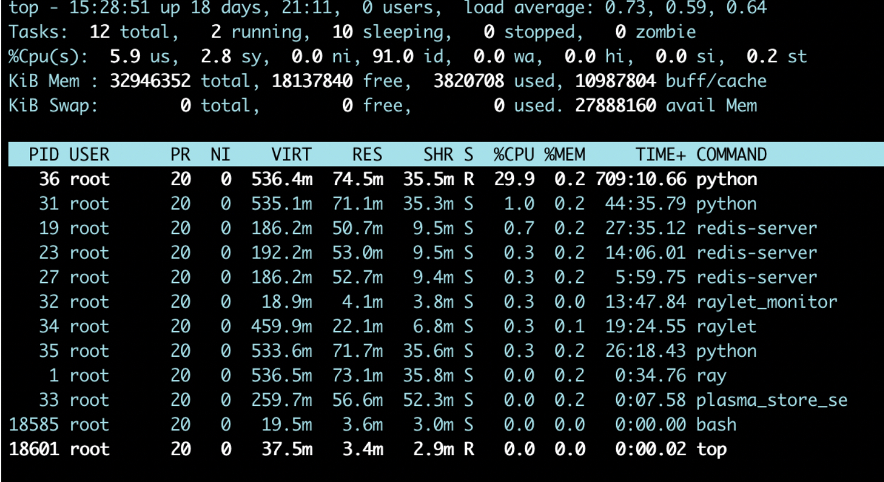Image resolution: width=884 pixels, height=482 pixels.
Task: Click the 18137840 free memory value
Action: 312,81
